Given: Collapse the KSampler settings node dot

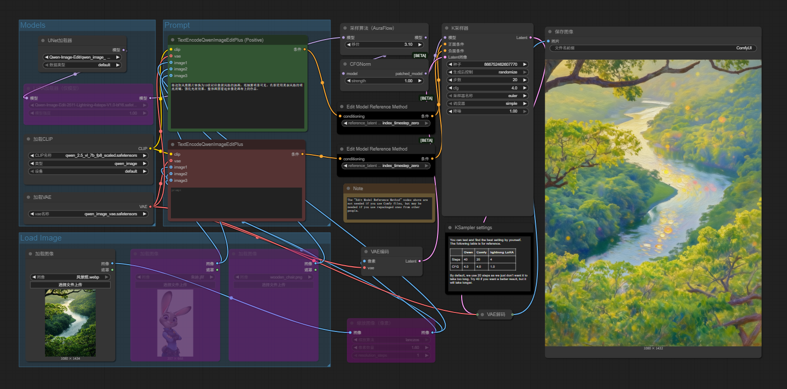Looking at the screenshot, I should point(450,228).
